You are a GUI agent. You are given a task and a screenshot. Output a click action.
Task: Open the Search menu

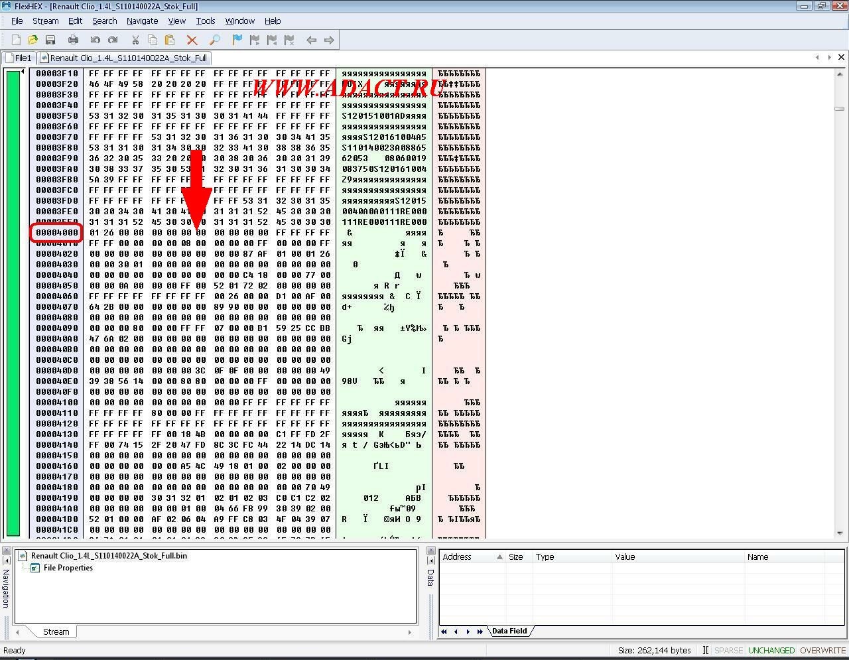[104, 21]
